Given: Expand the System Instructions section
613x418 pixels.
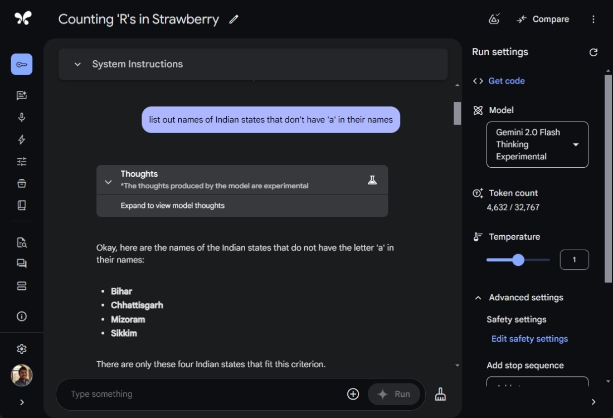Looking at the screenshot, I should (77, 64).
